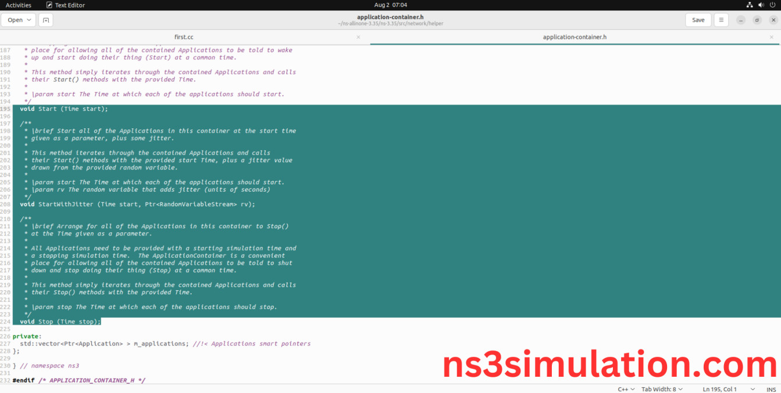This screenshot has width=781, height=393.
Task: Click the new document icon
Action: point(45,20)
